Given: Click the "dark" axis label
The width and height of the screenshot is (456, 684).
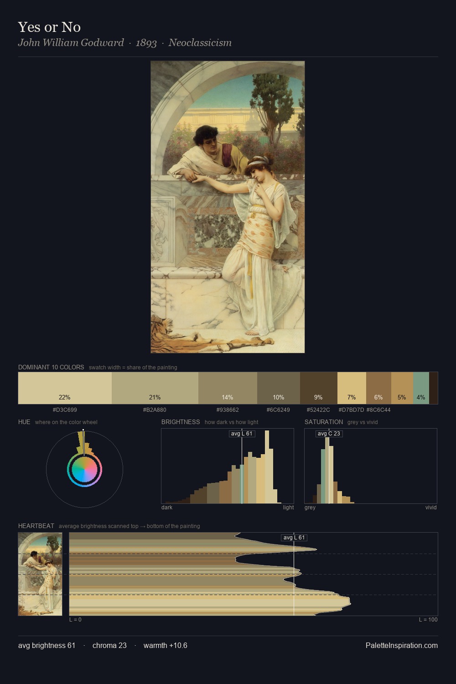Looking at the screenshot, I should pos(167,508).
